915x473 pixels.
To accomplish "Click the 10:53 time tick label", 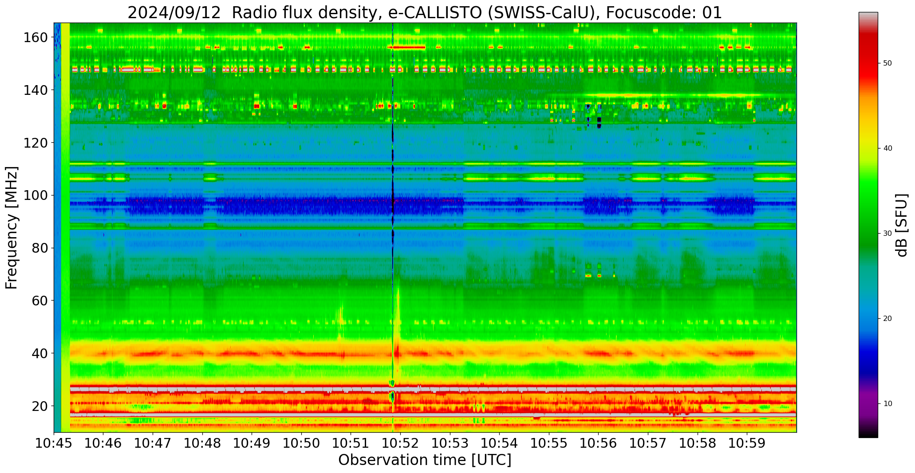I will point(450,443).
